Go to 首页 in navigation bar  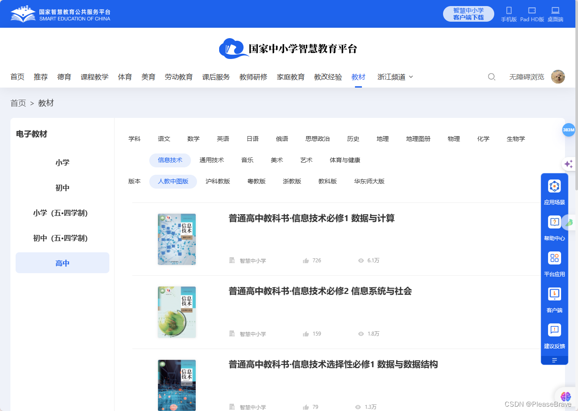tap(17, 77)
